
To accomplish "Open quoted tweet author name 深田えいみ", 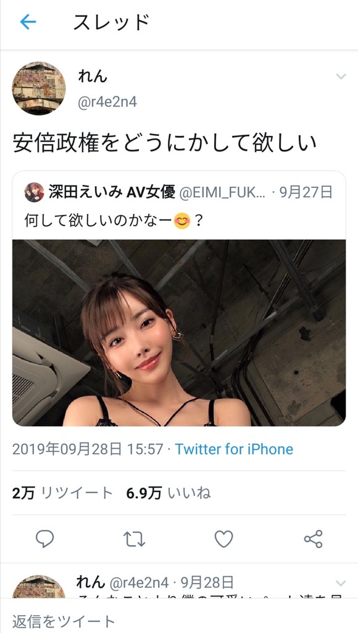I will [x=85, y=193].
